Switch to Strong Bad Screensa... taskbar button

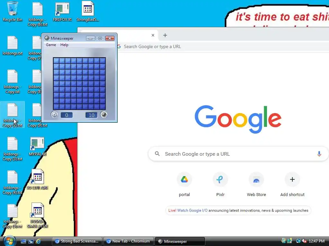point(77,241)
